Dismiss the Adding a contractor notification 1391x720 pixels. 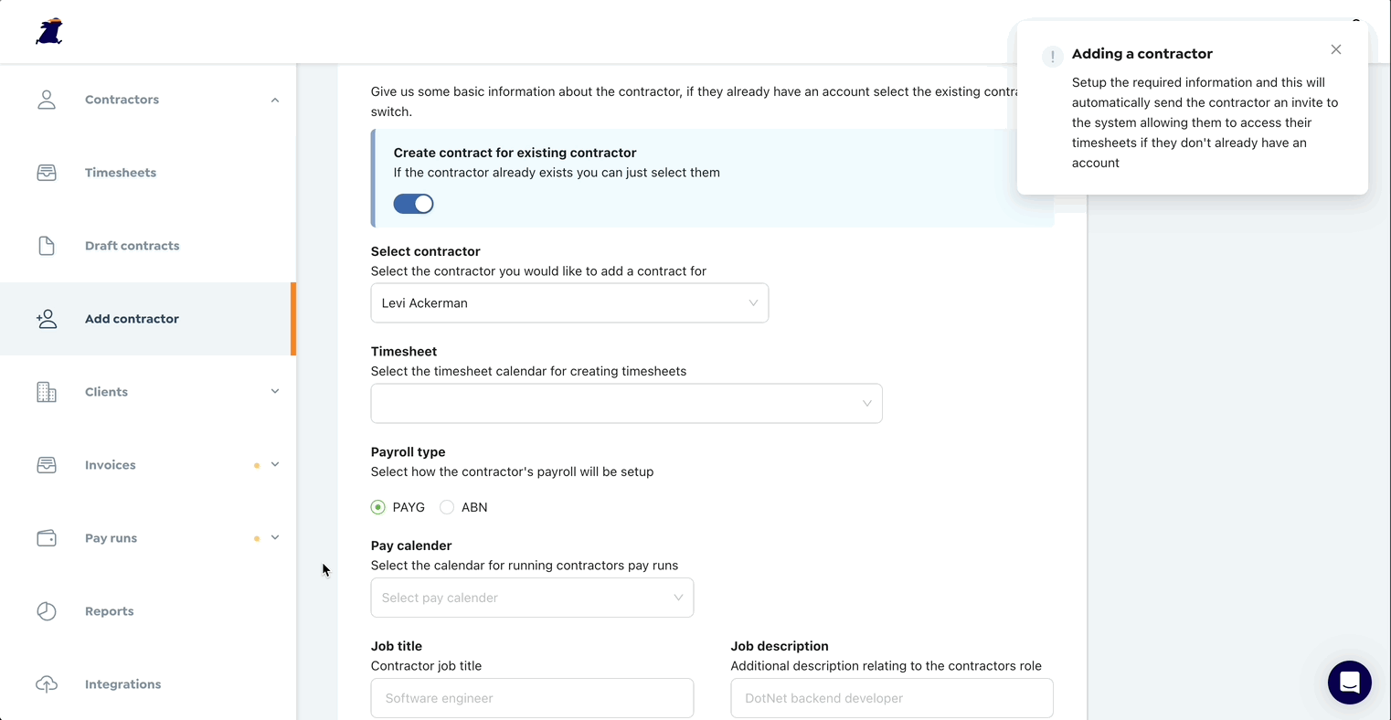pos(1336,49)
